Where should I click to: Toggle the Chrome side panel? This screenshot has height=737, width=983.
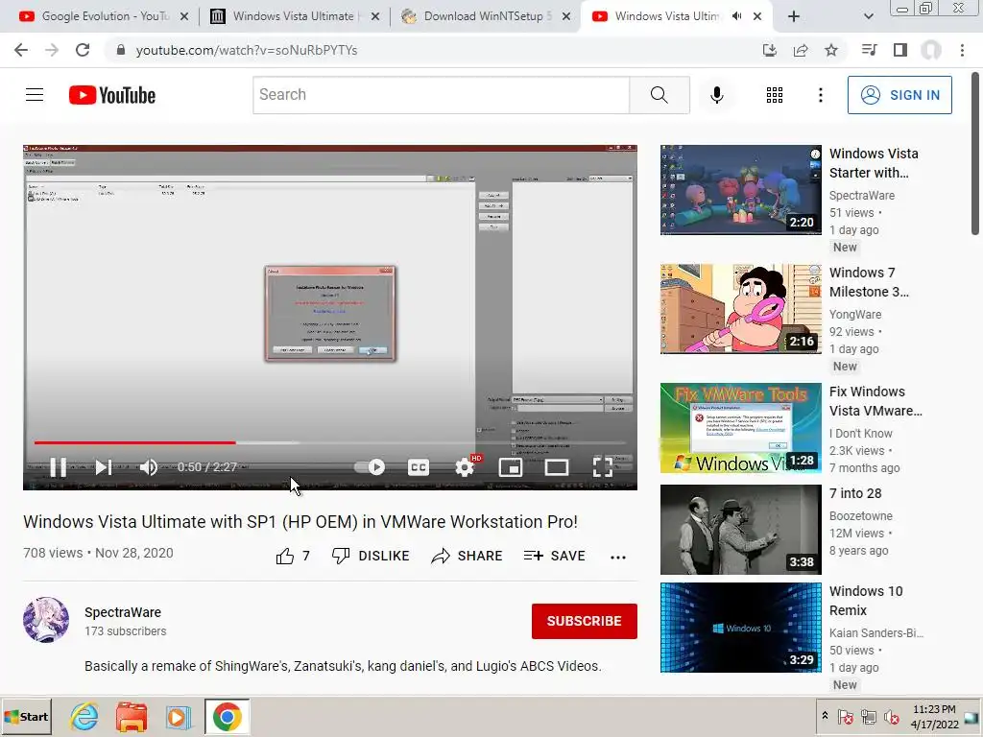pyautogui.click(x=900, y=50)
